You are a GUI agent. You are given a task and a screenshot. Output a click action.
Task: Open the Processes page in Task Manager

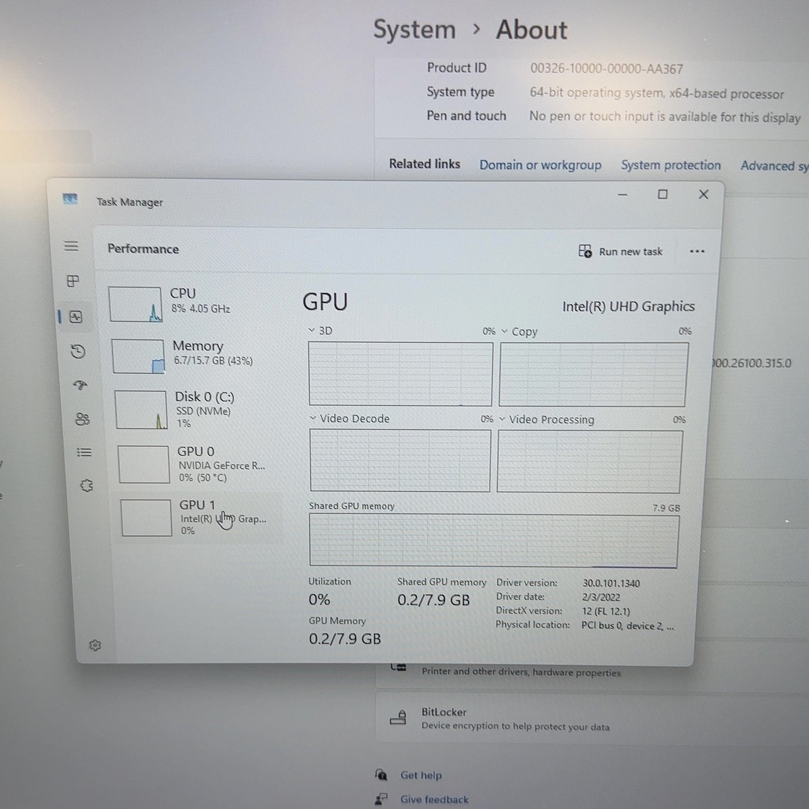tap(73, 281)
